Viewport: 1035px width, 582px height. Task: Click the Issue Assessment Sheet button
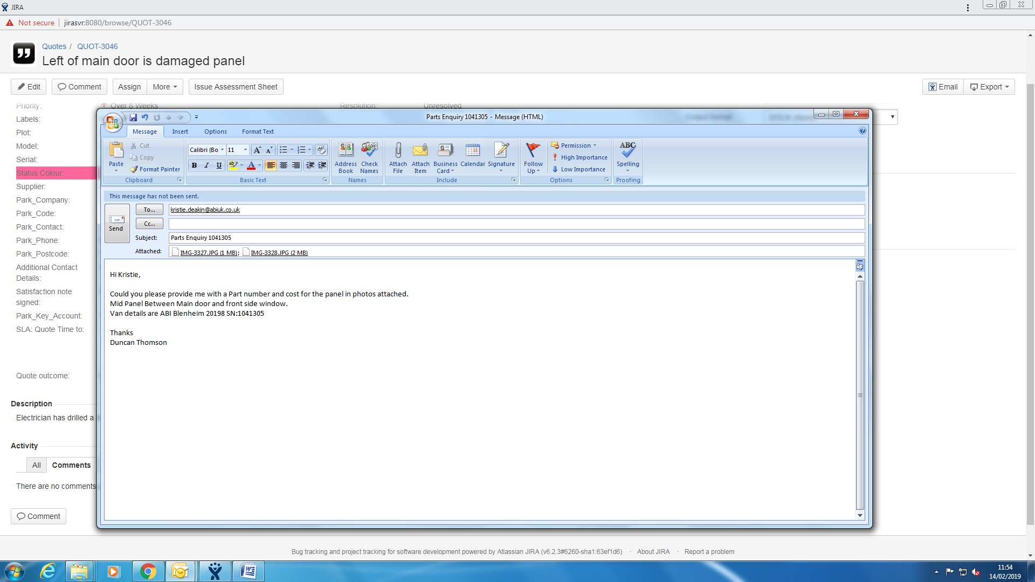pos(236,87)
